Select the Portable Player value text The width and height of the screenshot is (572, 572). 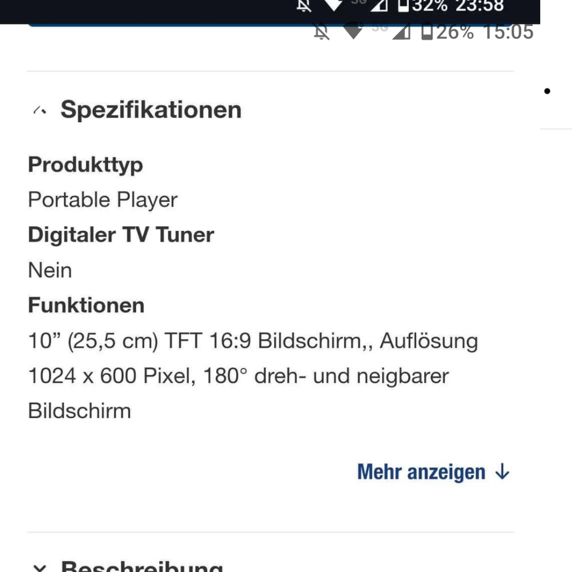coord(103,200)
